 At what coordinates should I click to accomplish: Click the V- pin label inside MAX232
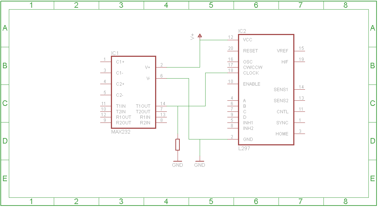click(148, 79)
